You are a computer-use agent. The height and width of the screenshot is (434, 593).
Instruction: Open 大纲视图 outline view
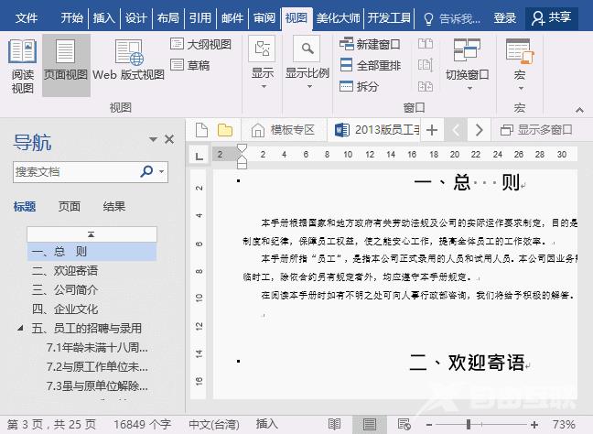[x=200, y=44]
